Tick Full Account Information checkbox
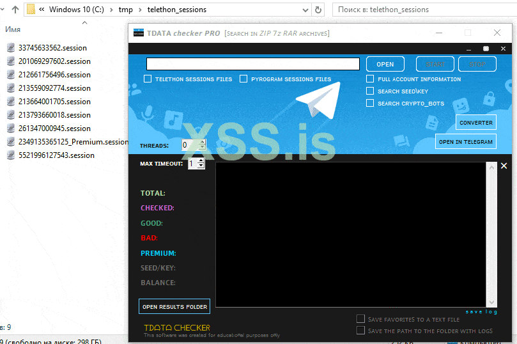The image size is (517, 344). tap(370, 79)
